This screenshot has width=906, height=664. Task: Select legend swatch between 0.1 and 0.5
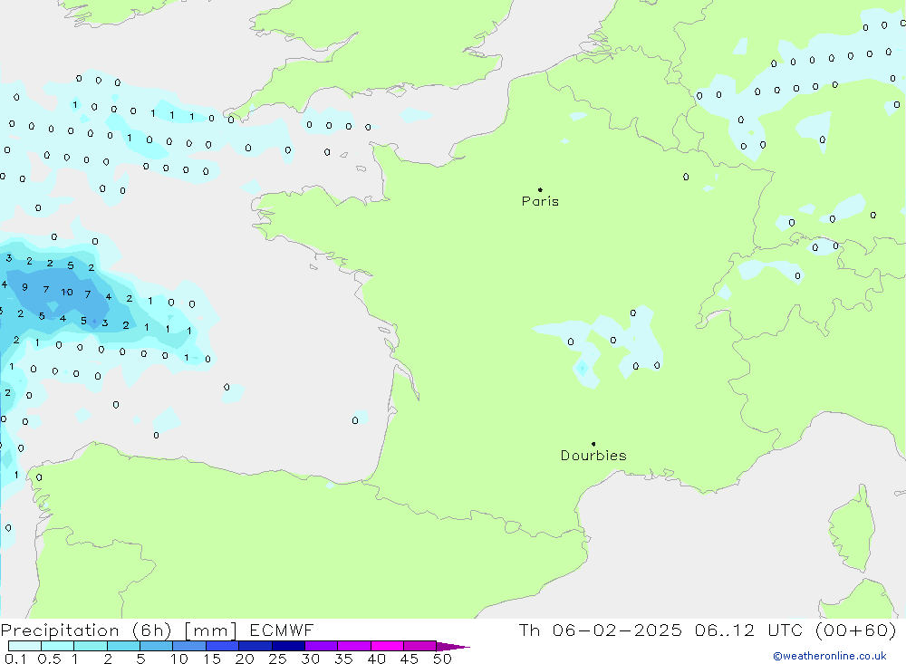24,646
